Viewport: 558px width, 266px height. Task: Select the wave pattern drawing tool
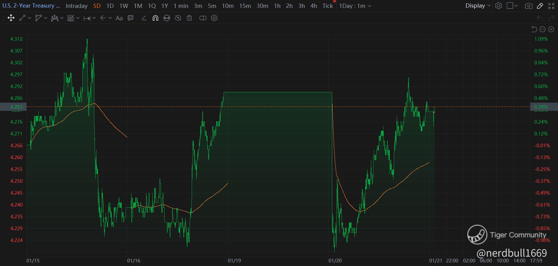pyautogui.click(x=54, y=18)
